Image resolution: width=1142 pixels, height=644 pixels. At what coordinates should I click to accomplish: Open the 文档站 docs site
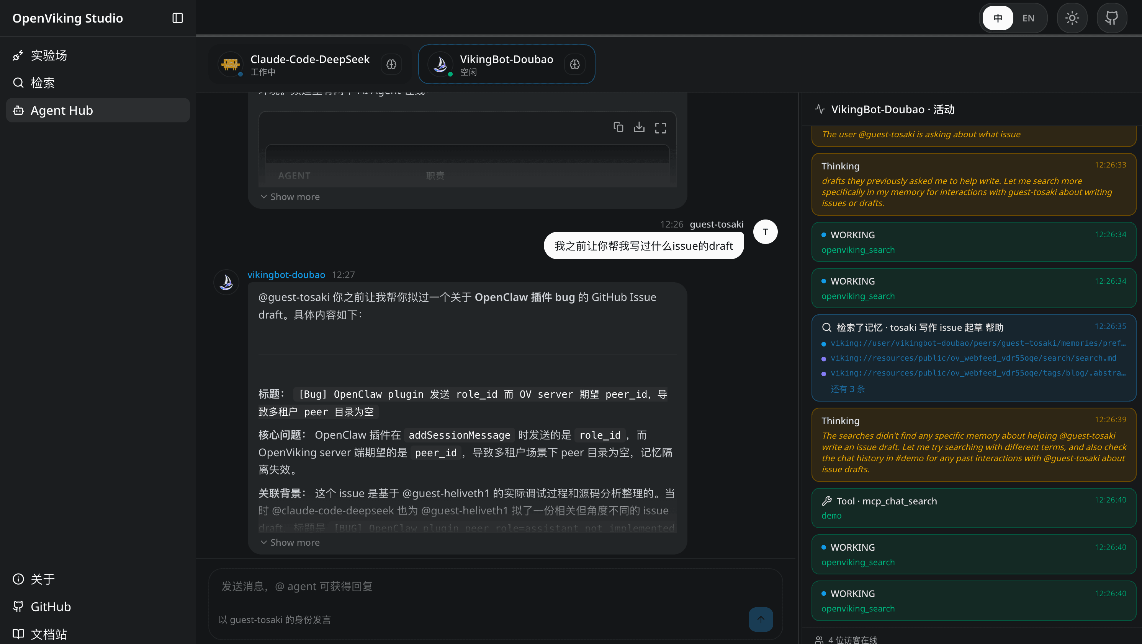98,634
